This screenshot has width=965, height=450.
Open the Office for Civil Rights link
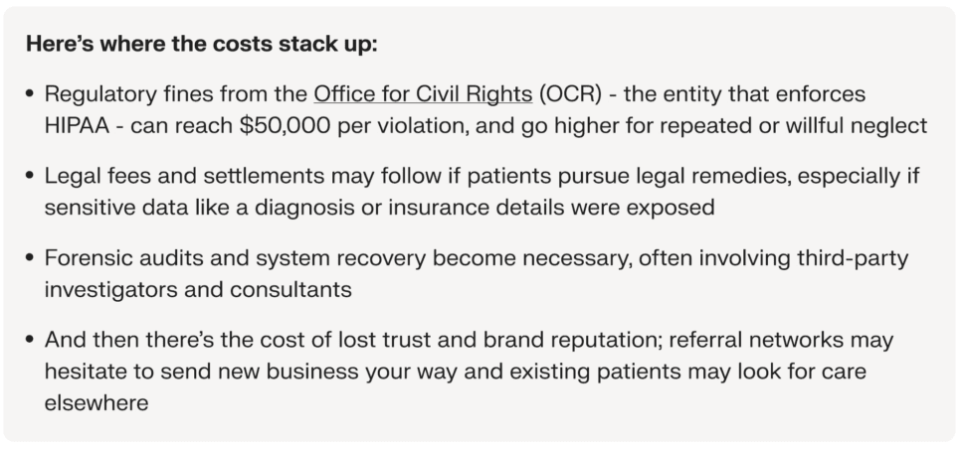[423, 94]
